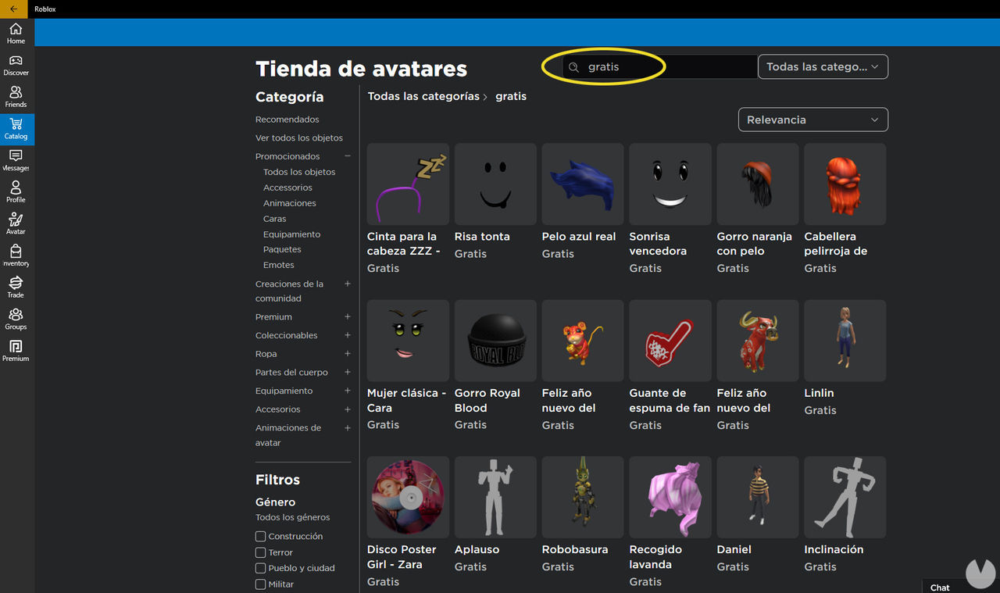Open Home in the sidebar

pos(16,34)
